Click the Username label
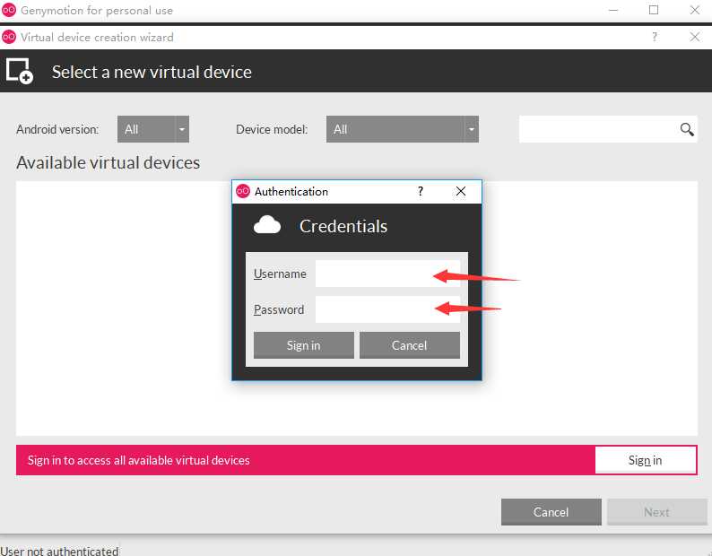712x556 pixels. (280, 274)
